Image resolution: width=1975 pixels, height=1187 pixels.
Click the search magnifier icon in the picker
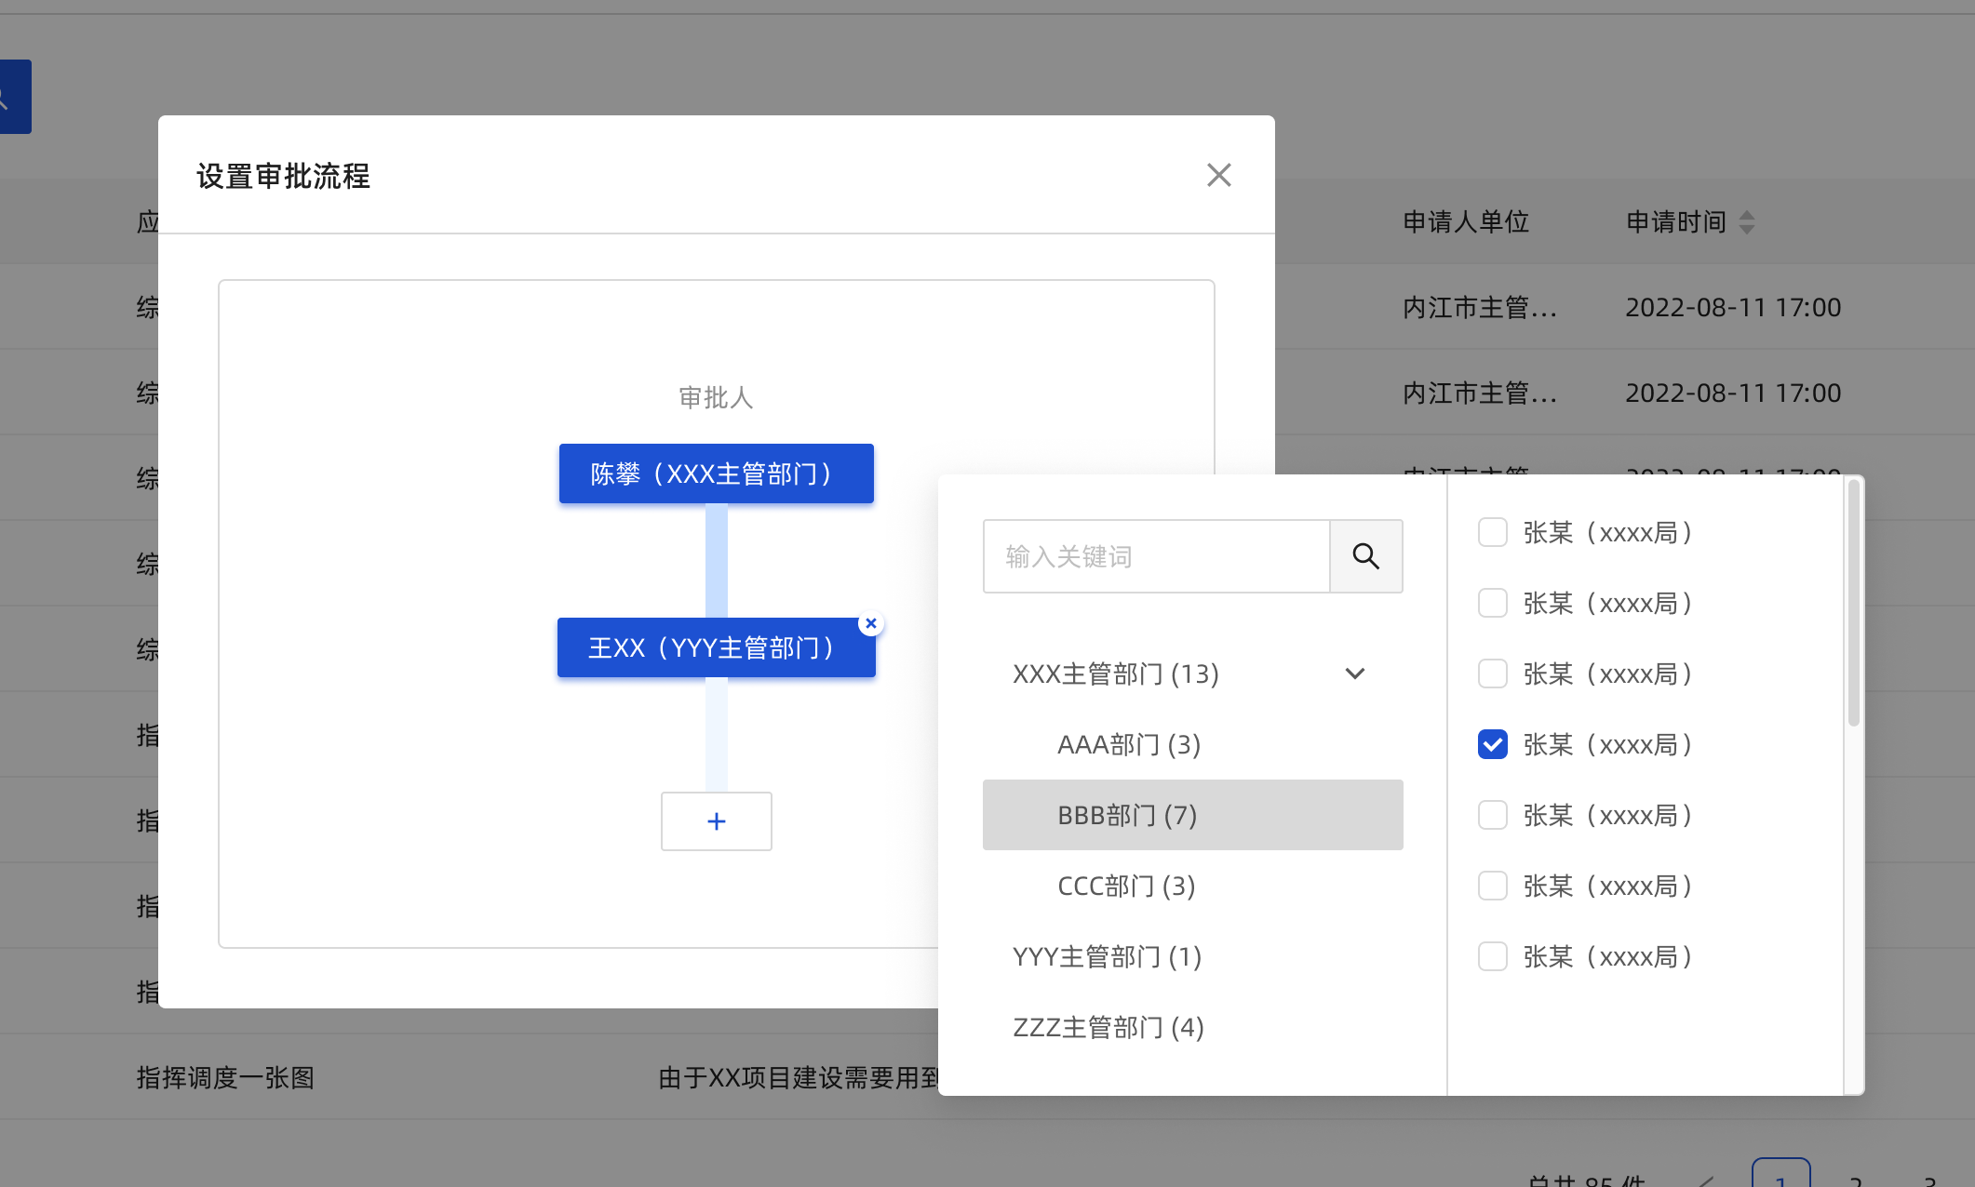(x=1365, y=556)
